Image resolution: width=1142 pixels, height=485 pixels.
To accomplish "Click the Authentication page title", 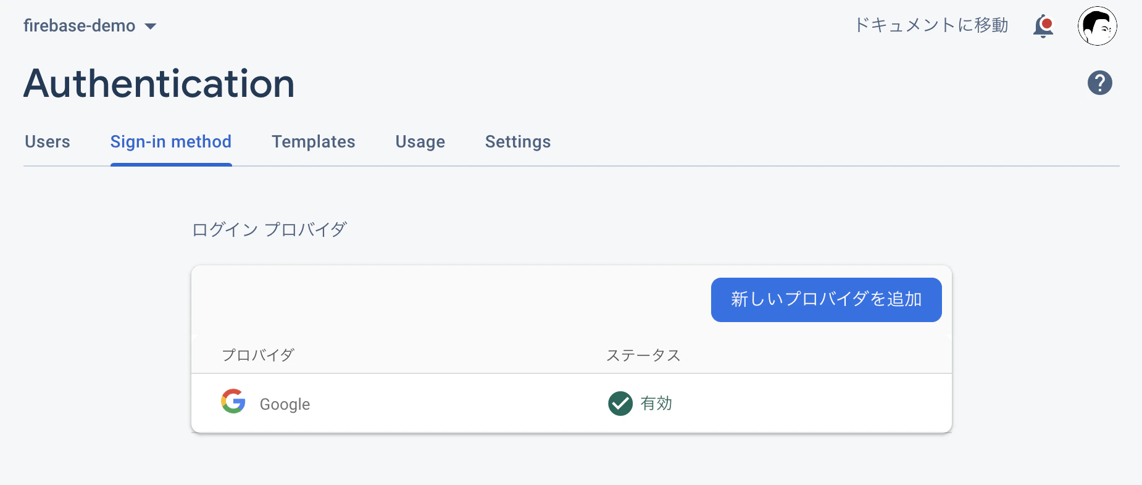I will [x=159, y=83].
